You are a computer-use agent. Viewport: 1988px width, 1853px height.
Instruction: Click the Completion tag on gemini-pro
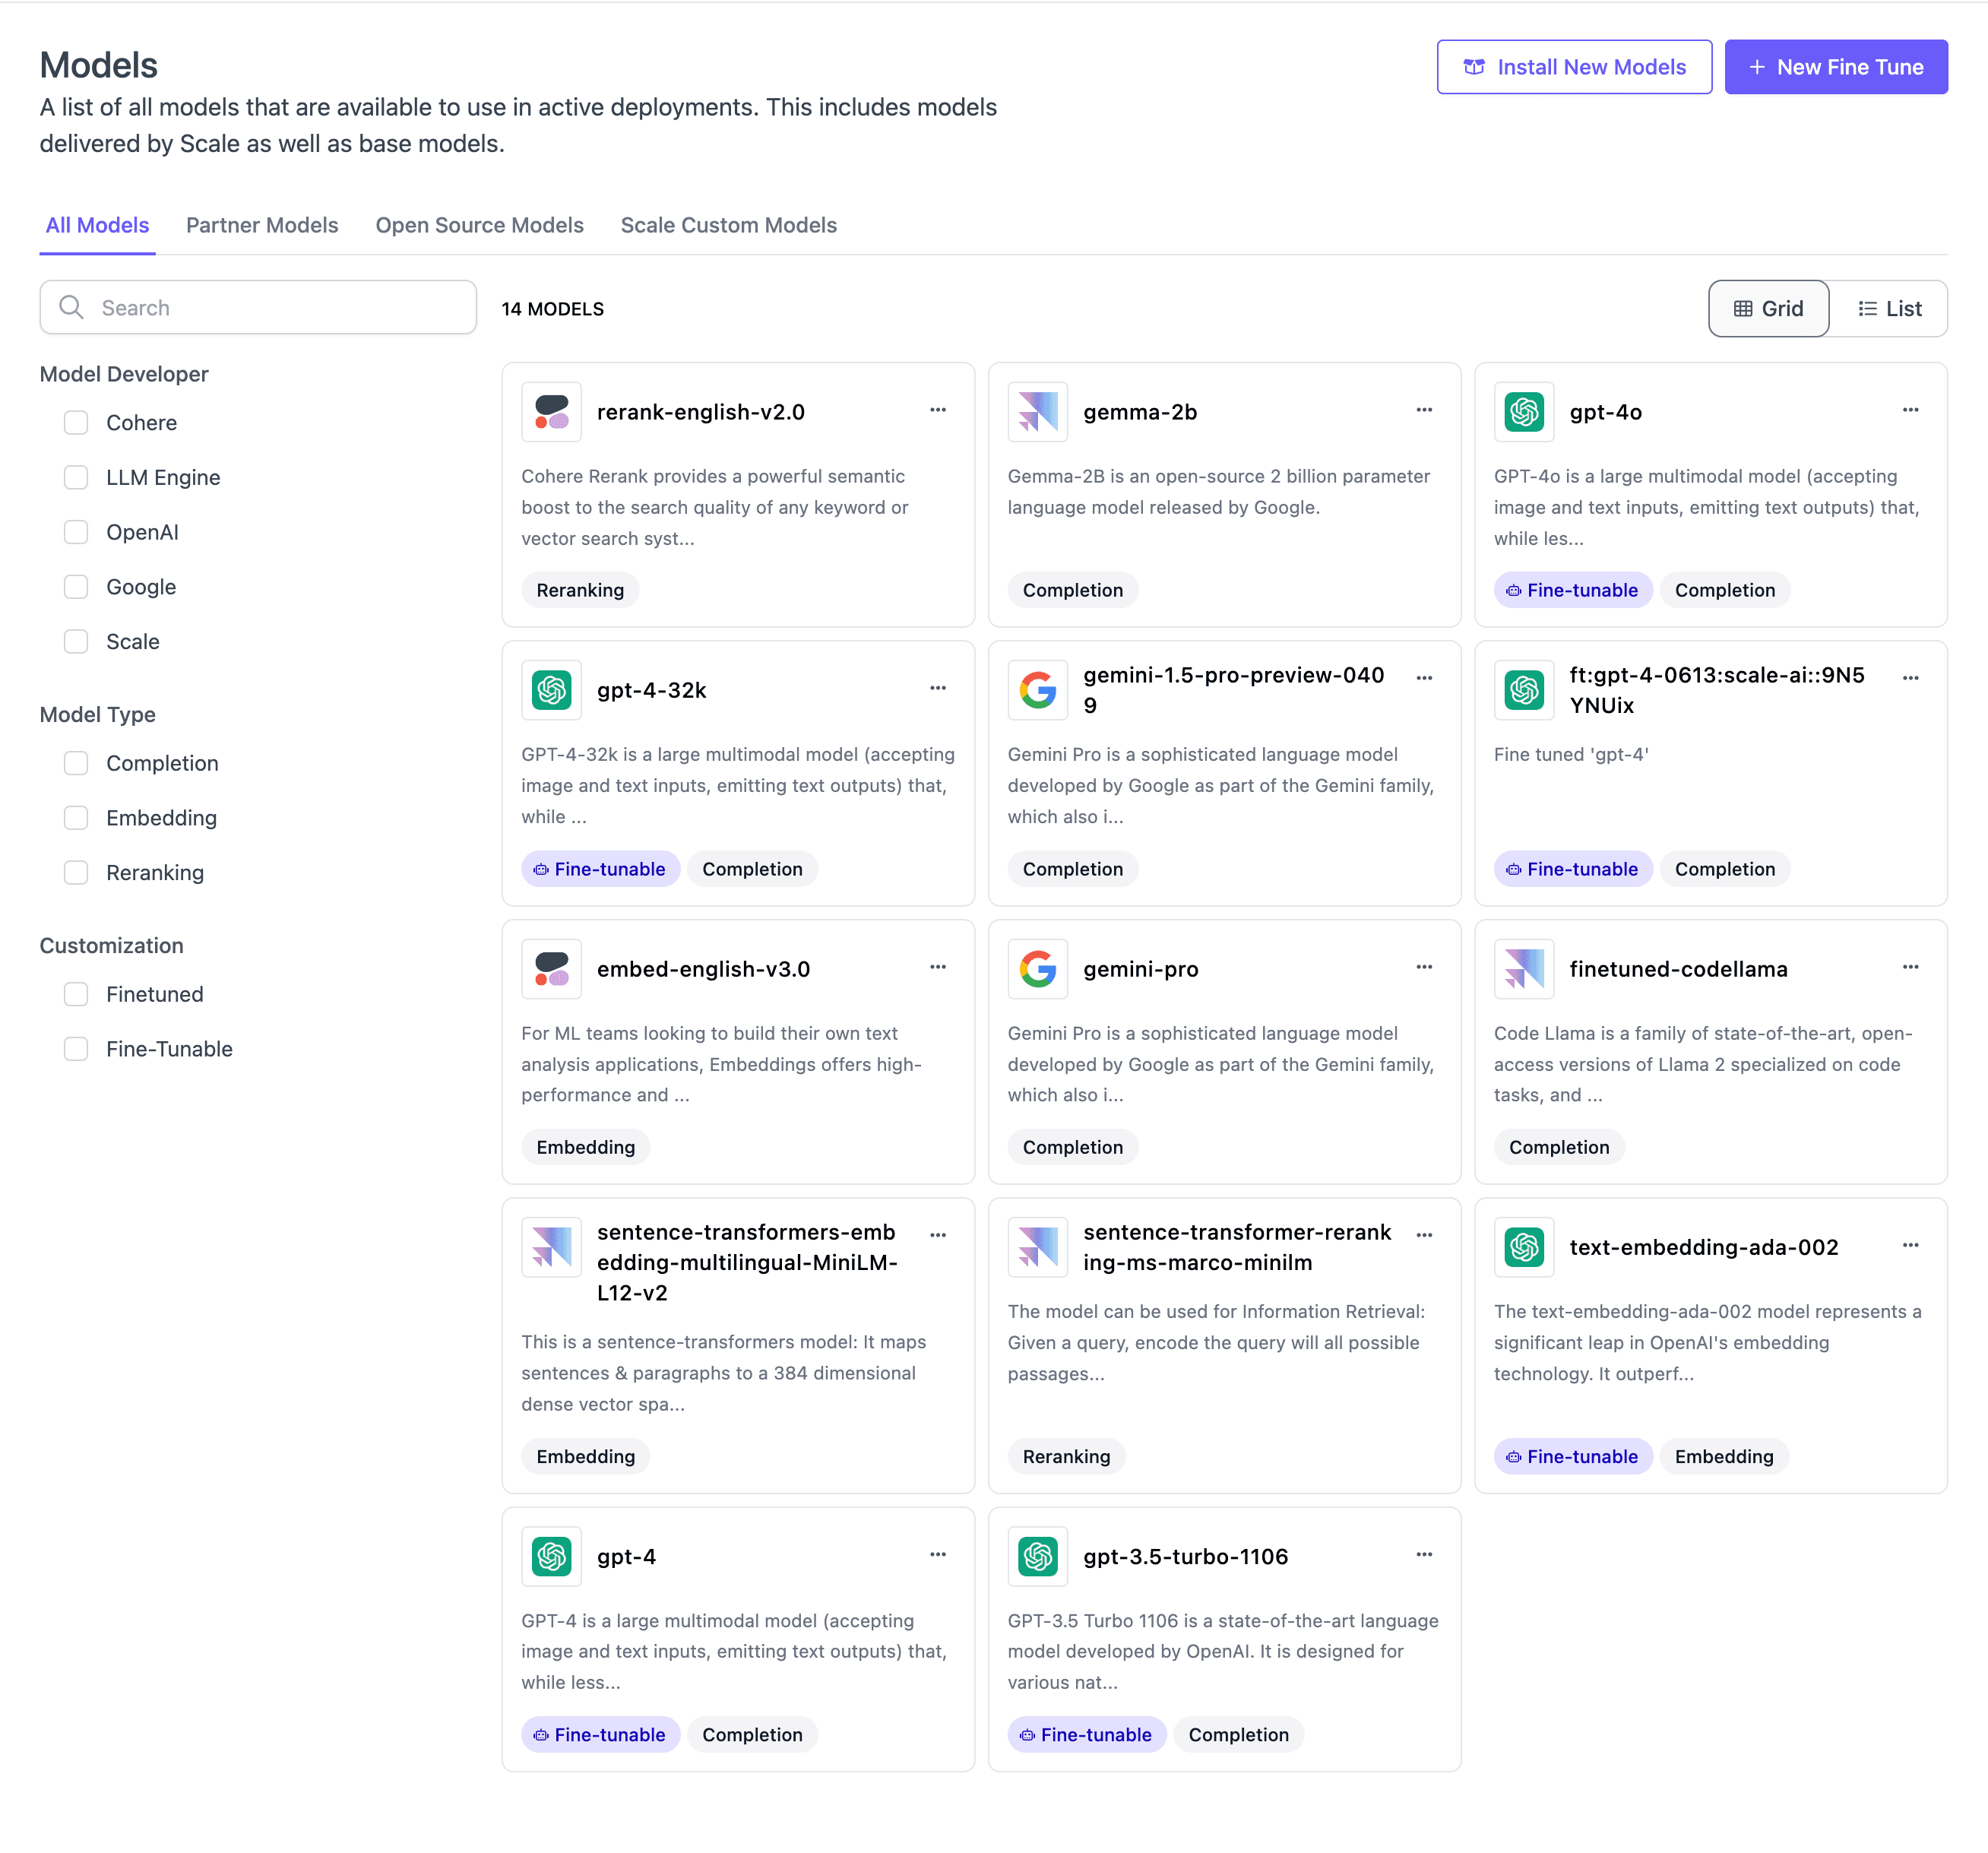1072,1147
